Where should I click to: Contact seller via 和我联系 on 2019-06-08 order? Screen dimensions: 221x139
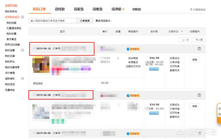(133, 96)
